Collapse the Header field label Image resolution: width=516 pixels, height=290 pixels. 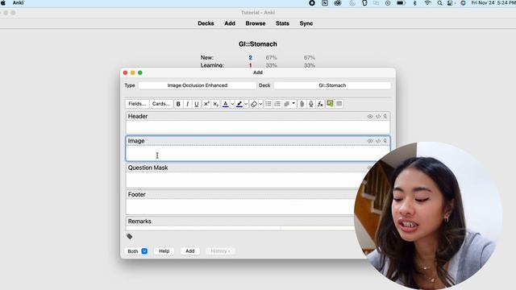click(x=138, y=116)
